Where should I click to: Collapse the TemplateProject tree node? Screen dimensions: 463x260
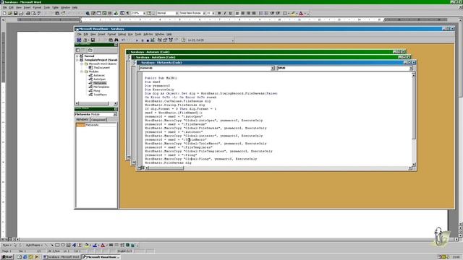77,60
